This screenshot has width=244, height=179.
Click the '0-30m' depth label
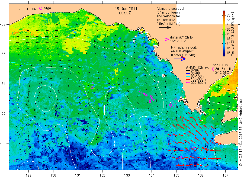pos(195,71)
